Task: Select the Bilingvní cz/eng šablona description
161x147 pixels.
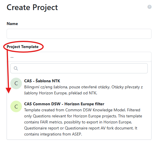Action: click(x=83, y=90)
